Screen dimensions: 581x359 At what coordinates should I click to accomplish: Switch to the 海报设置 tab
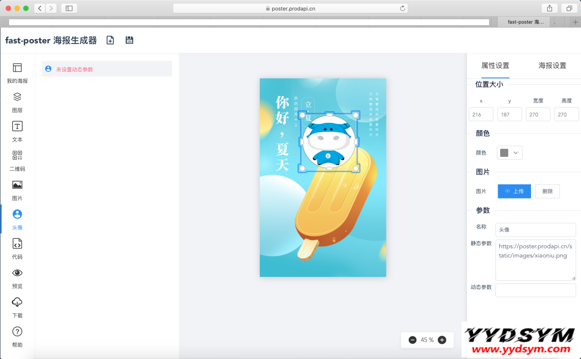click(x=552, y=65)
